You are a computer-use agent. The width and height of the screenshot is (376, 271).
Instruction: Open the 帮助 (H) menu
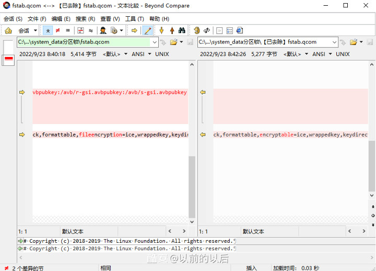point(159,19)
